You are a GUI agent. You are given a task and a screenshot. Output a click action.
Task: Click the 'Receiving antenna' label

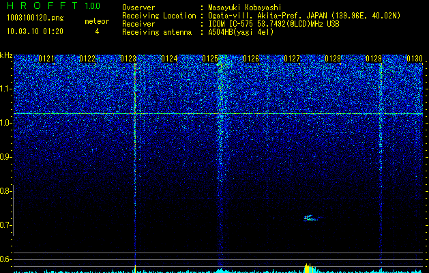tap(157, 32)
